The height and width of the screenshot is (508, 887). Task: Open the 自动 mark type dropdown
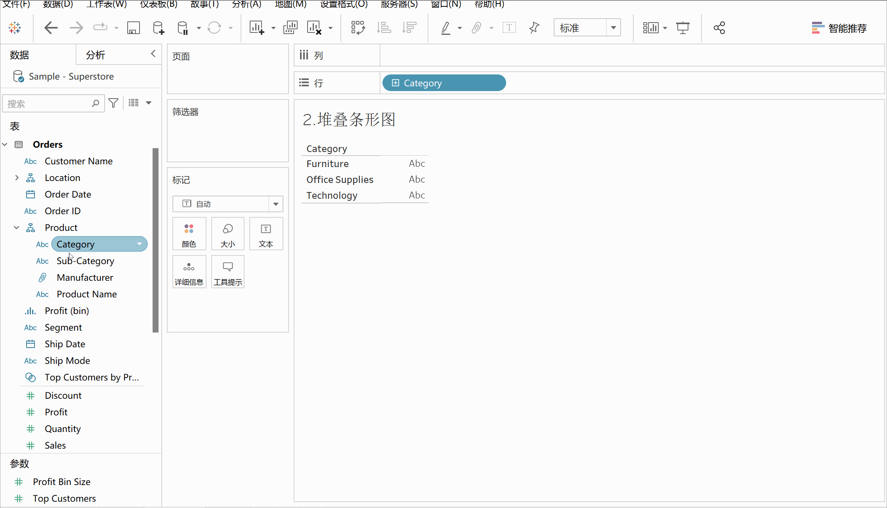point(275,204)
